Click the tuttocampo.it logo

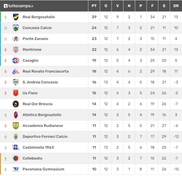[x=18, y=6]
